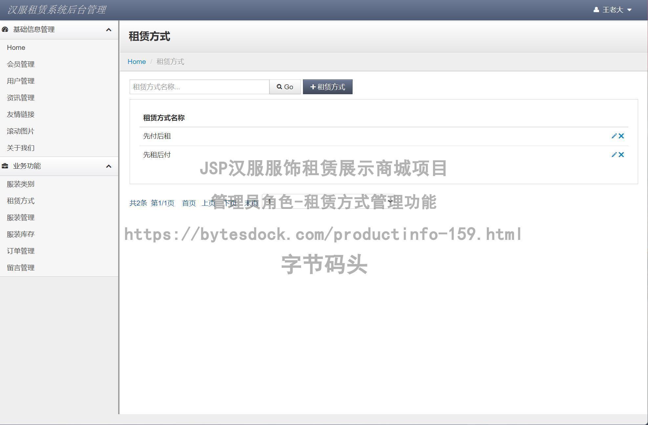Screen dimensions: 648x425
Task: Open 会员管理 in the sidebar
Action: coord(21,64)
